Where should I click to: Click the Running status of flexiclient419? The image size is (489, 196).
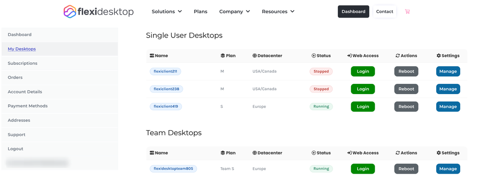321,106
